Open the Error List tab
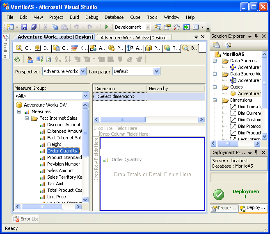Viewport: 270px width, 234px height. click(x=26, y=219)
